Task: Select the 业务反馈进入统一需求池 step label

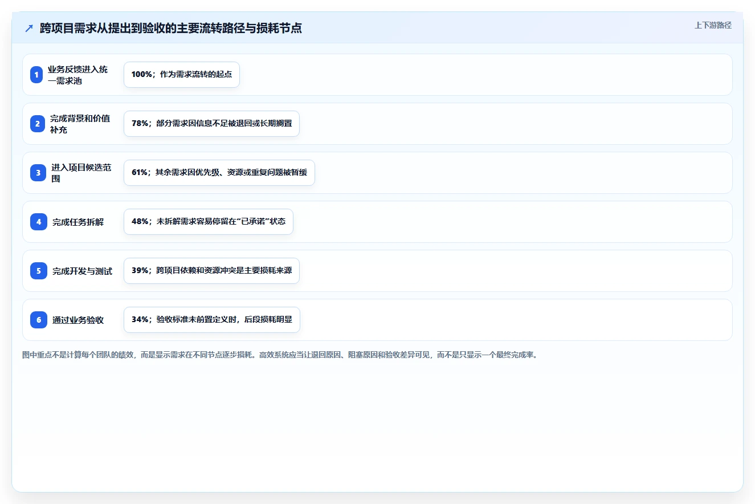Action: point(77,75)
